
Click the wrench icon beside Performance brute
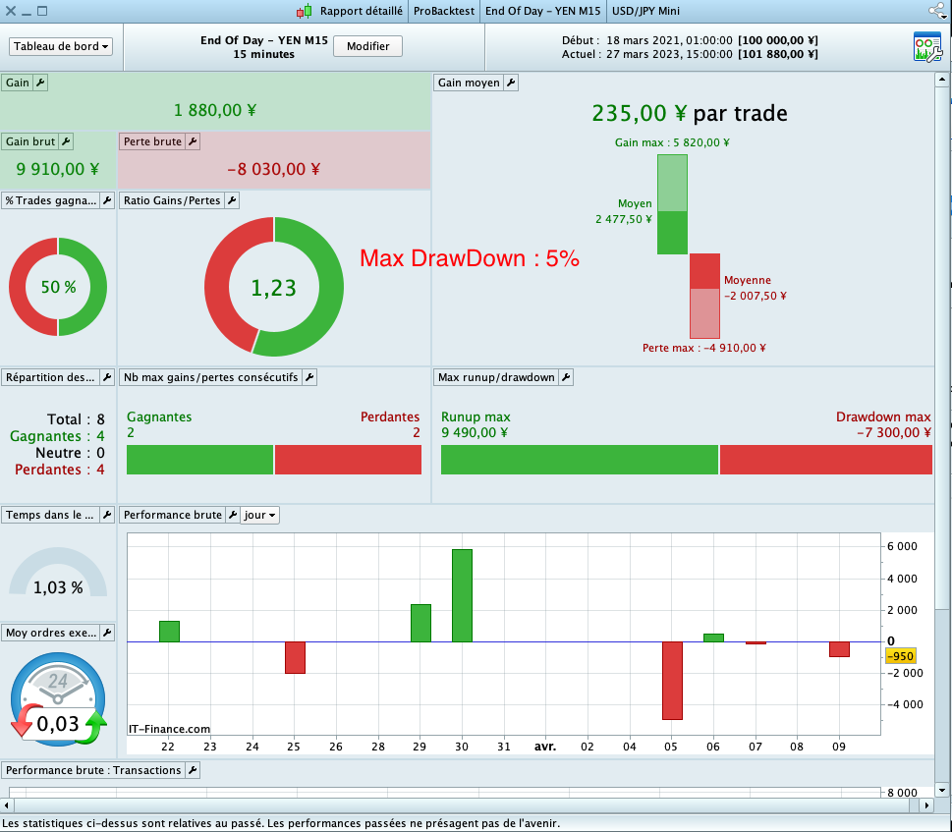tap(233, 515)
